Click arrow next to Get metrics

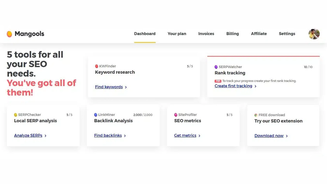point(199,136)
